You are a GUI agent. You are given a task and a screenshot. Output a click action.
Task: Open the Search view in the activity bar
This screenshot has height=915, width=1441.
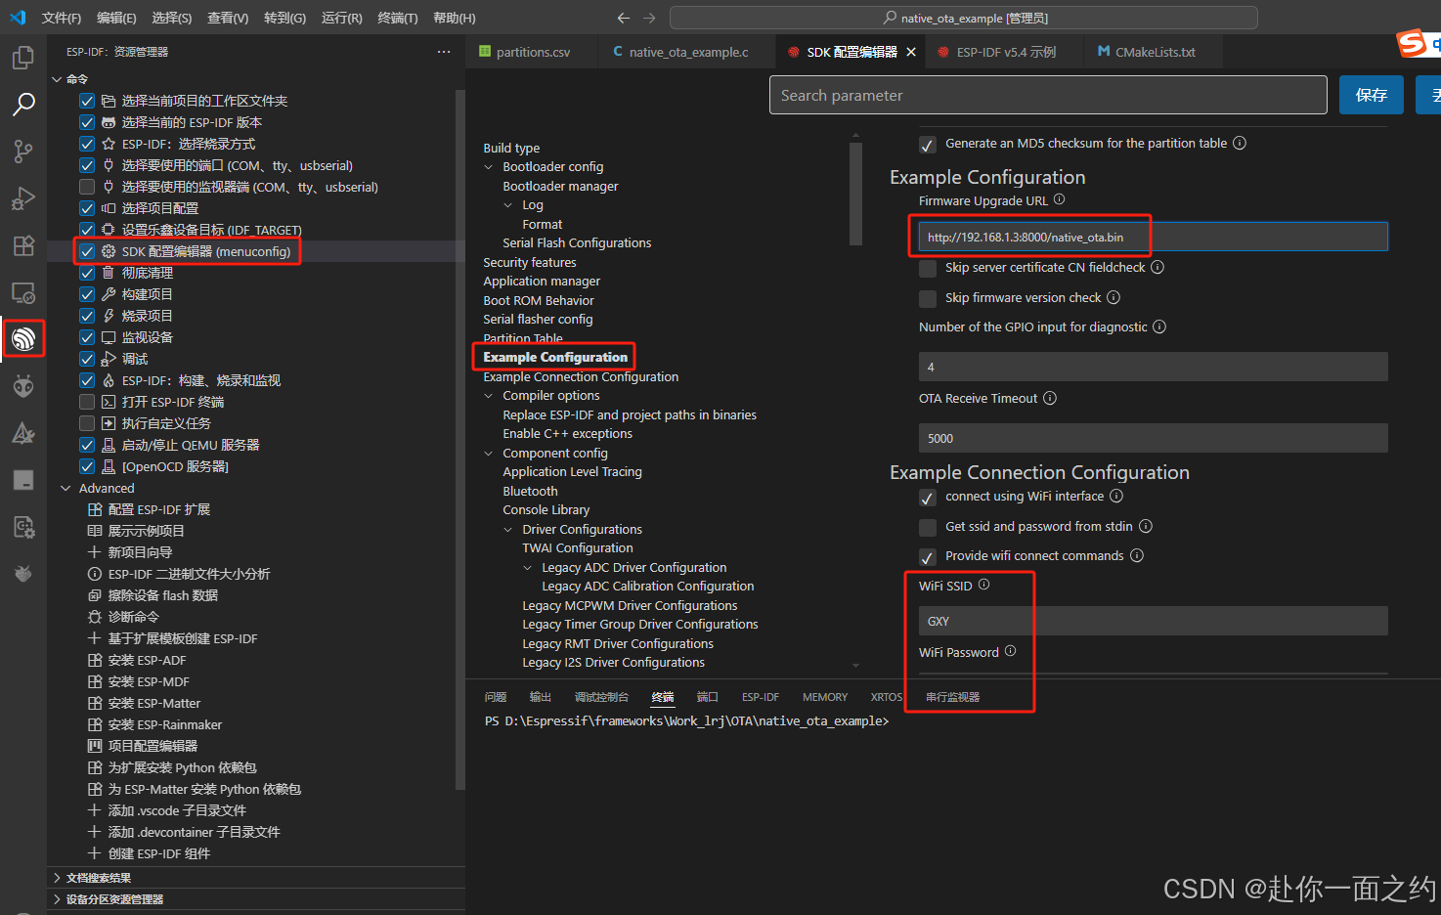23,105
